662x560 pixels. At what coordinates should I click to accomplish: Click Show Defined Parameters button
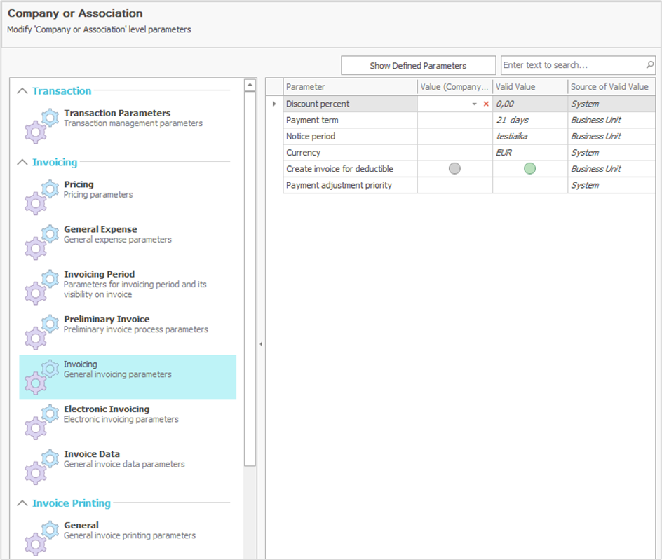tap(418, 66)
